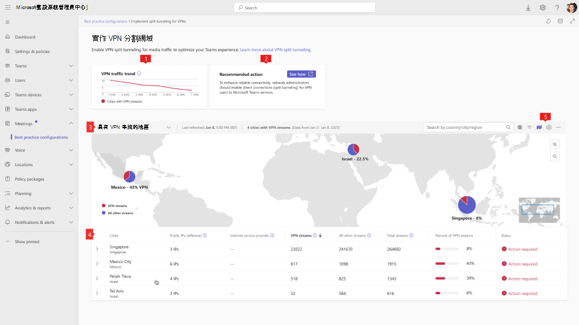Viewport: 579px width, 325px height.
Task: Click Total streams info icon
Action: [411, 235]
